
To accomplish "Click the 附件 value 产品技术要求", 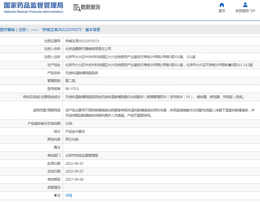I will click(75, 132).
